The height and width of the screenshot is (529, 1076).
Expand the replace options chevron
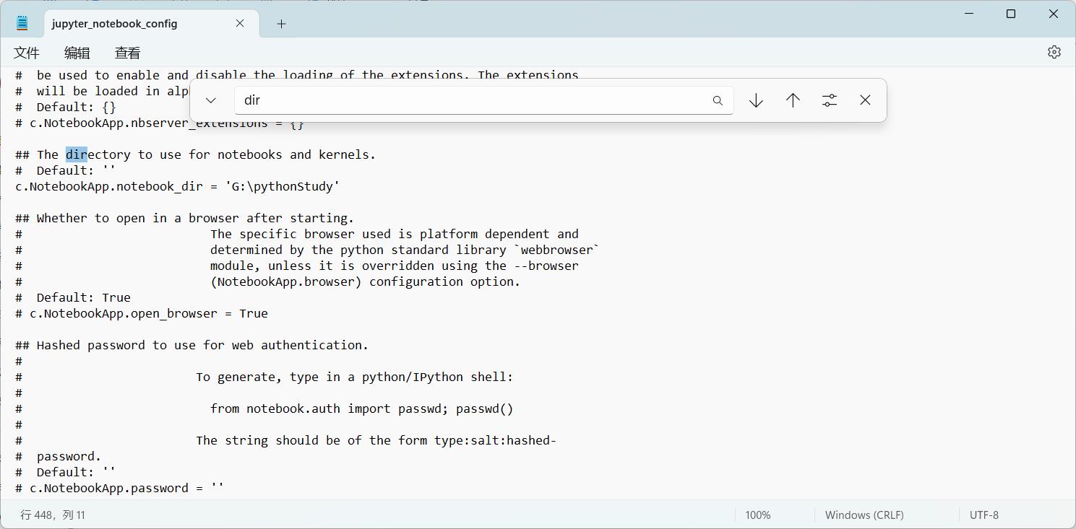(211, 100)
